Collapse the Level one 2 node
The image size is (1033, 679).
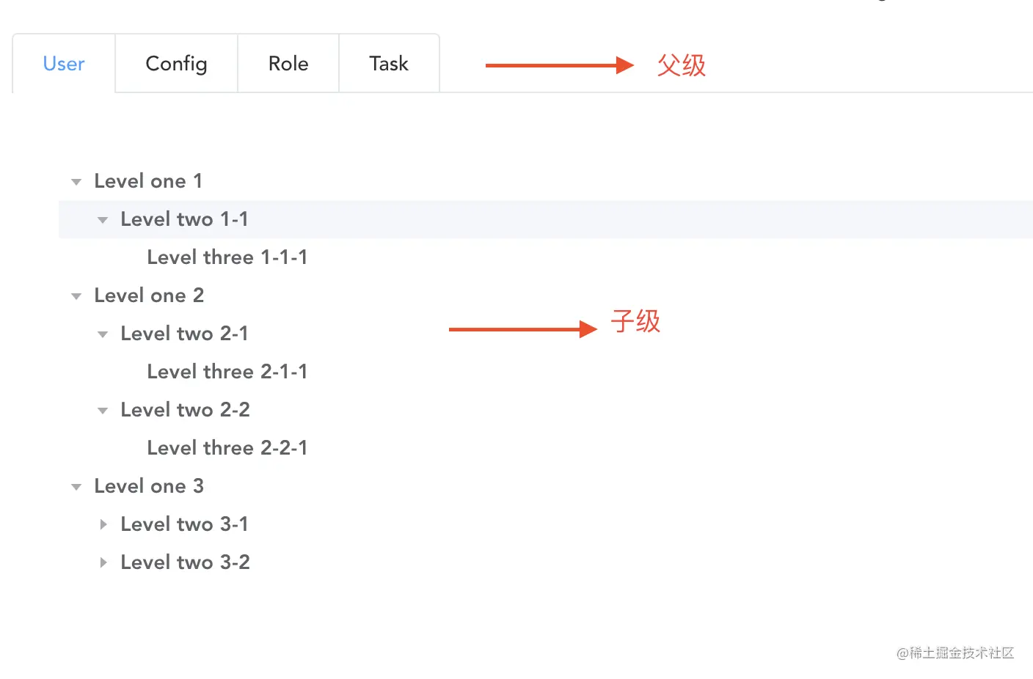(x=76, y=296)
